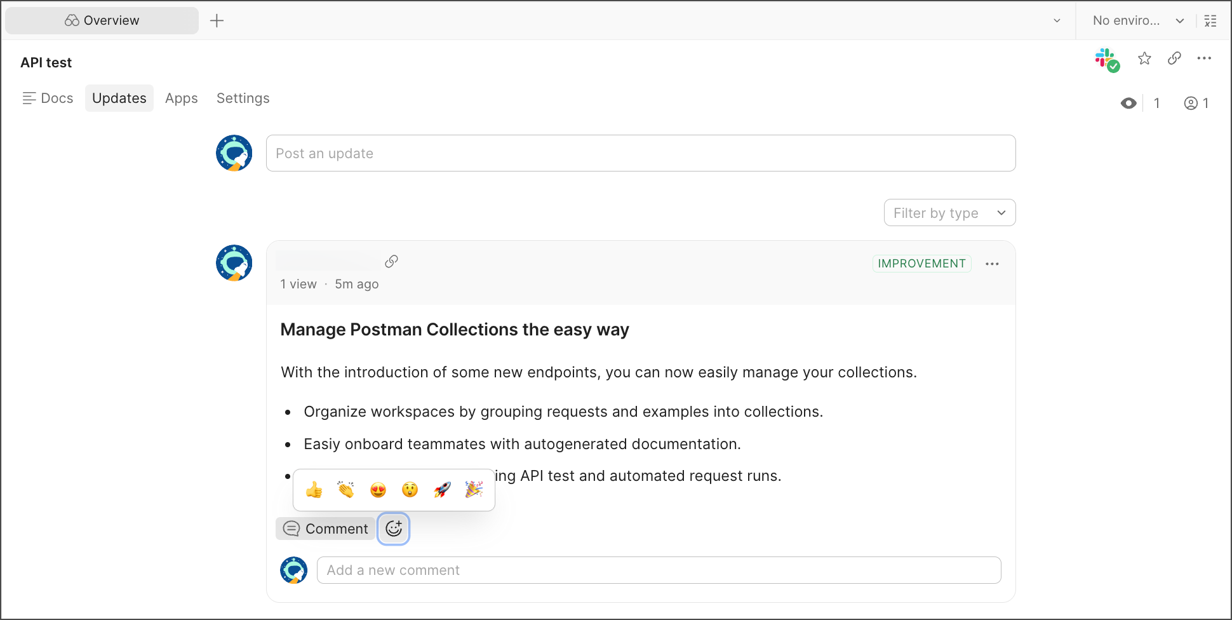Open the update's three-dot options menu

pyautogui.click(x=992, y=264)
